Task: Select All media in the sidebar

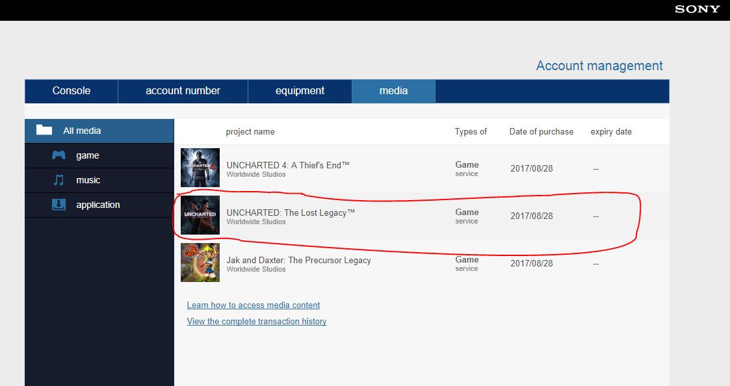Action: point(99,131)
